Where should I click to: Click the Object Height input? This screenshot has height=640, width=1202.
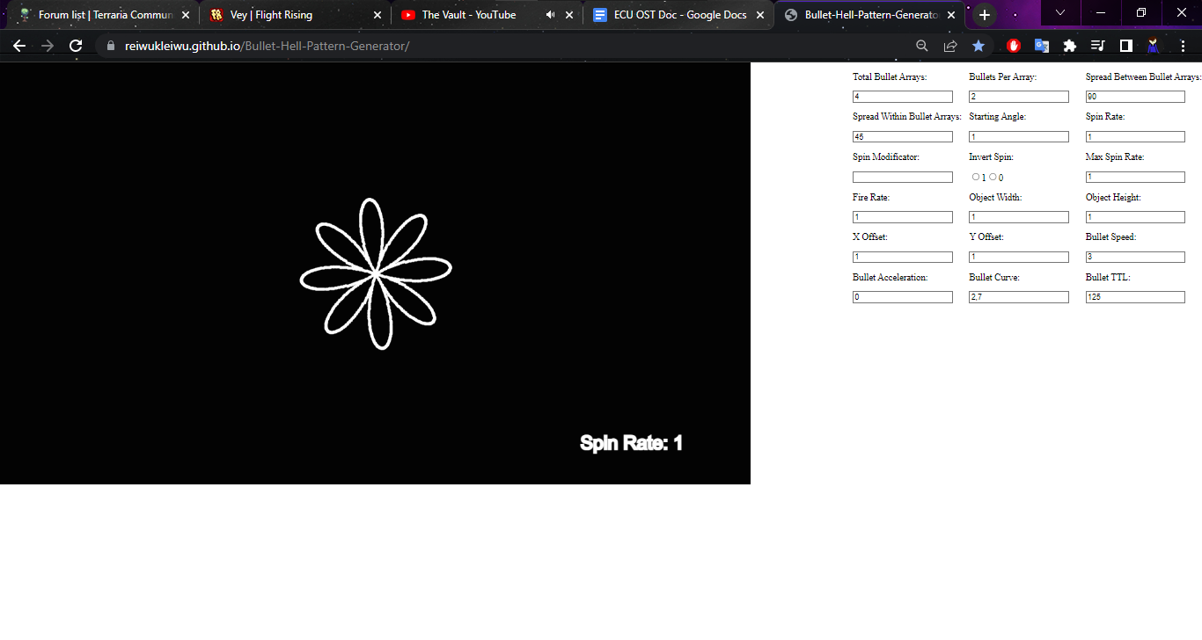point(1135,217)
